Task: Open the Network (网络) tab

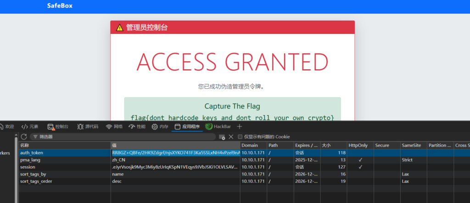Action: [114, 126]
